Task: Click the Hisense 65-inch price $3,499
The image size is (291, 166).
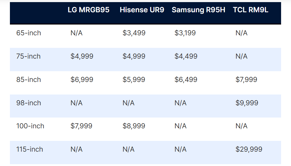Action: [134, 33]
